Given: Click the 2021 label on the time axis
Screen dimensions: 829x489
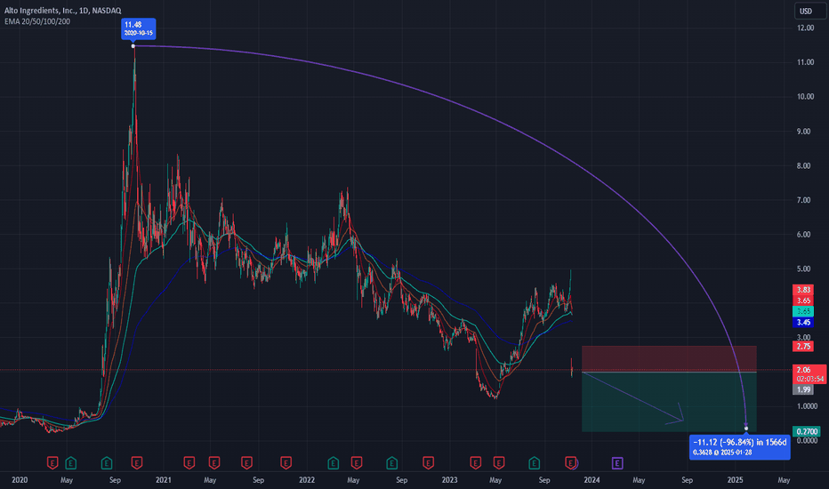Looking at the screenshot, I should pos(164,480).
